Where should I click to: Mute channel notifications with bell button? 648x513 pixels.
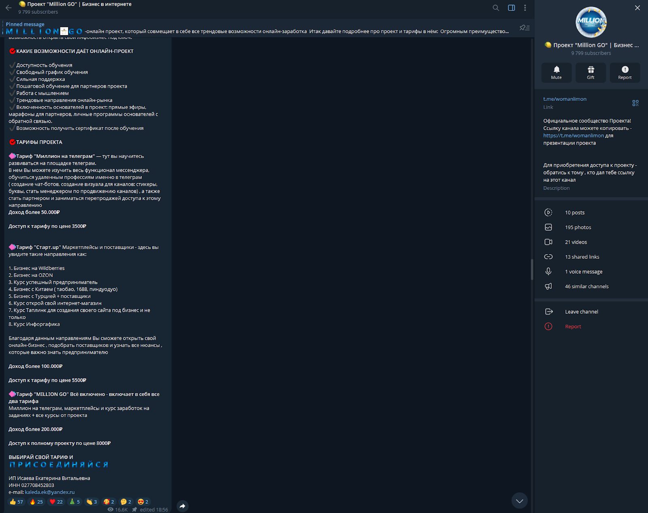click(x=556, y=72)
